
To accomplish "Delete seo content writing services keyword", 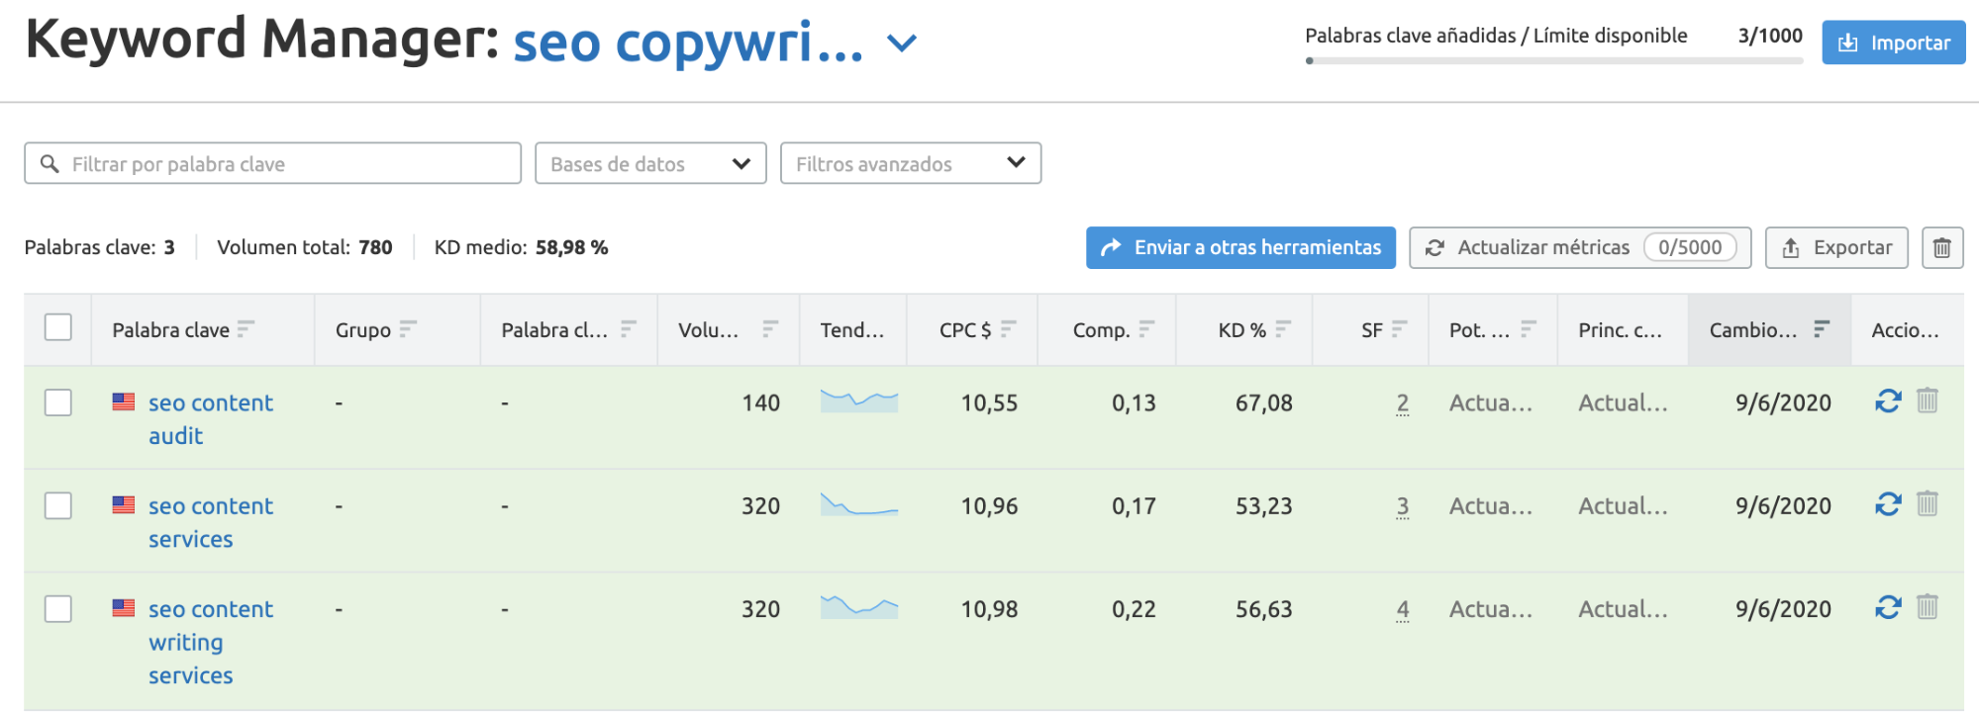I will pos(1927,606).
